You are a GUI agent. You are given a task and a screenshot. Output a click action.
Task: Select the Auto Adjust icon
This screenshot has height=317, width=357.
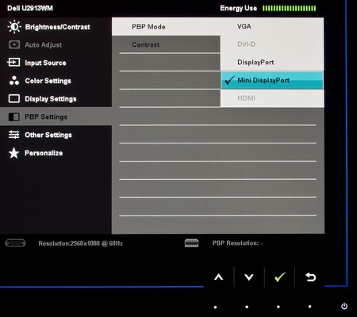14,45
